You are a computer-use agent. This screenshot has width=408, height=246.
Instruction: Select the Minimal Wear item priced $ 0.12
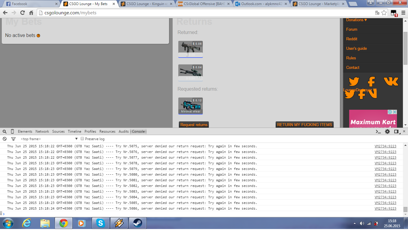pos(191,106)
